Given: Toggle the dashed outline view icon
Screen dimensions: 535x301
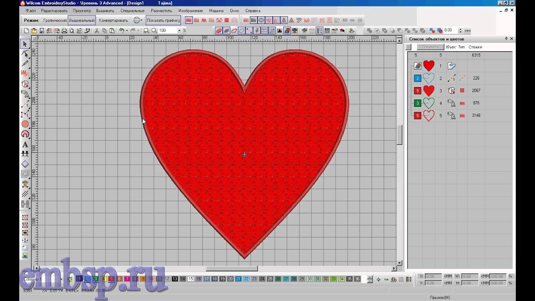Looking at the screenshot, I should point(242,31).
